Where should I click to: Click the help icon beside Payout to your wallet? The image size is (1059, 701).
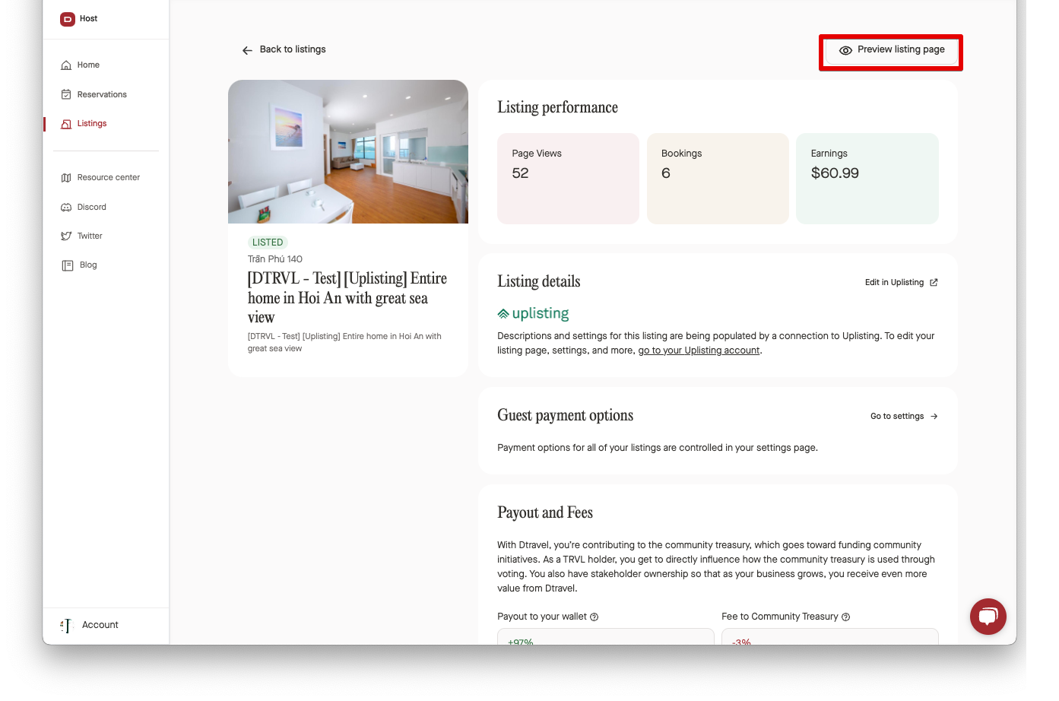pyautogui.click(x=594, y=617)
